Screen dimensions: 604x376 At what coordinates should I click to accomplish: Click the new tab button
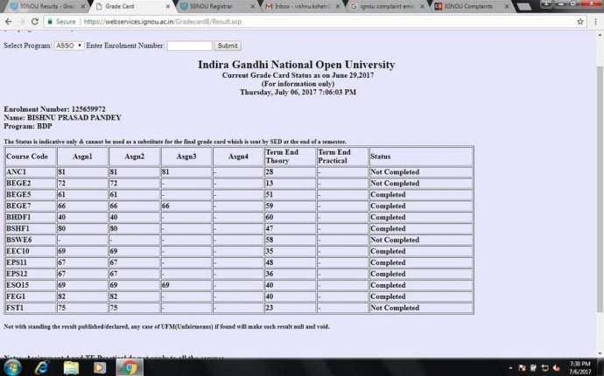523,6
